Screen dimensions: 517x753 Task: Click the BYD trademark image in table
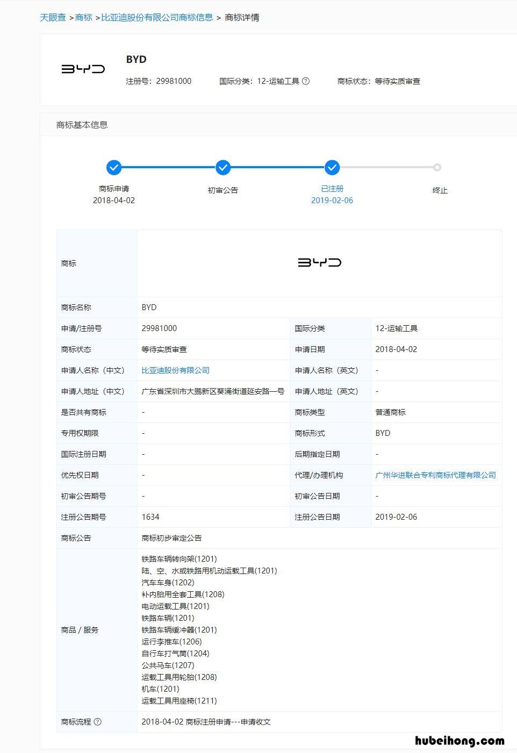[319, 263]
